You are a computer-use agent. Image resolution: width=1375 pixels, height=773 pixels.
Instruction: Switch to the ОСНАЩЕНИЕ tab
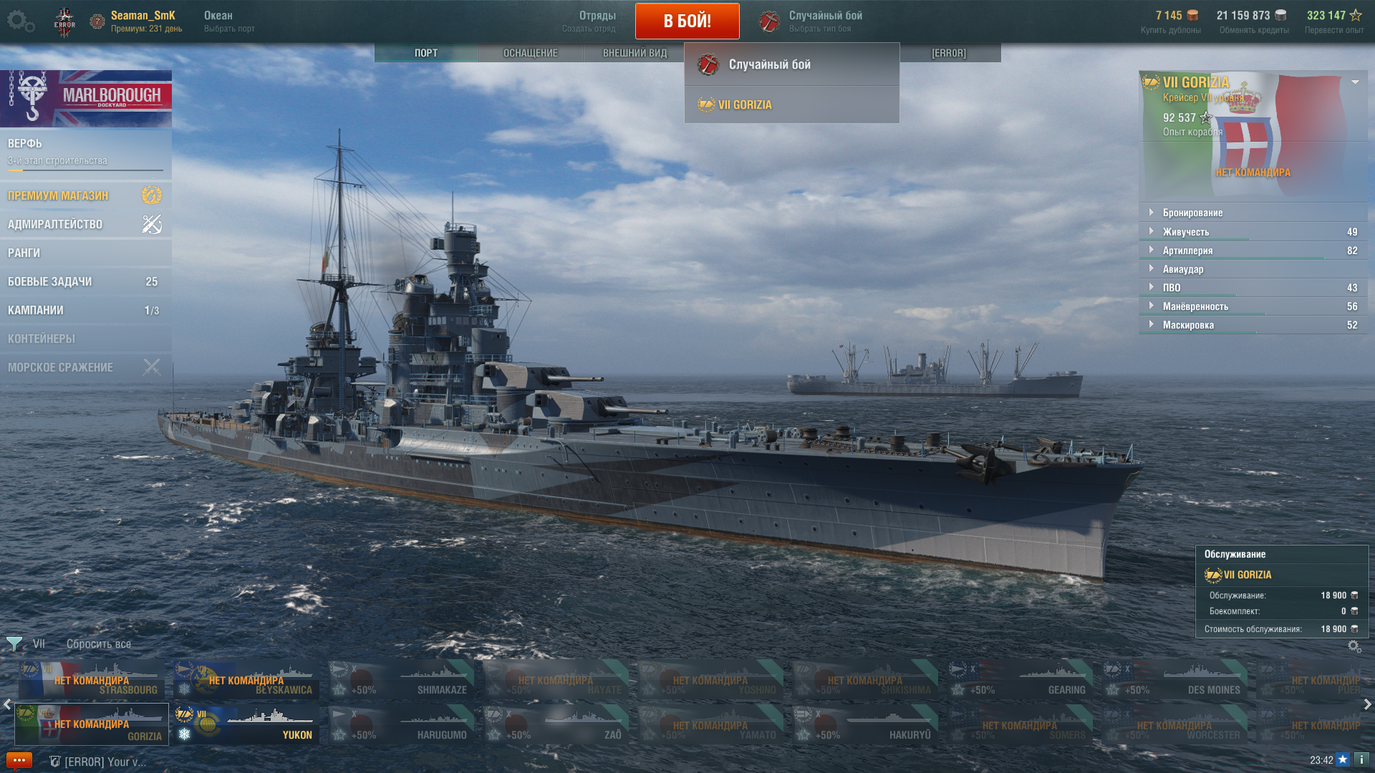coord(531,53)
